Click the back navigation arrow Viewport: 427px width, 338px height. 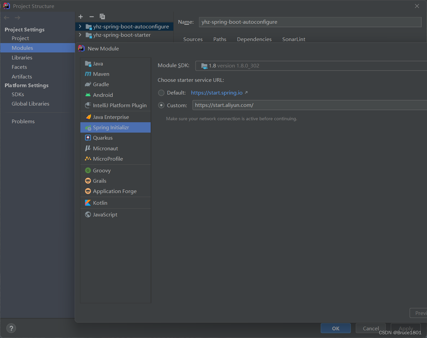click(7, 18)
